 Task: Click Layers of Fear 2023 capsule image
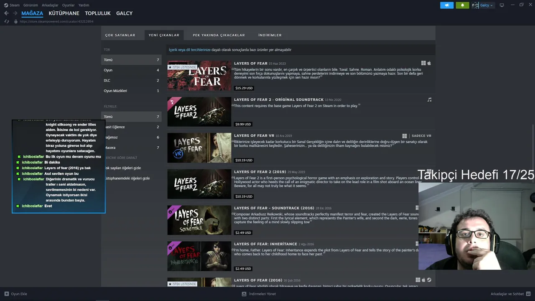pyautogui.click(x=199, y=76)
